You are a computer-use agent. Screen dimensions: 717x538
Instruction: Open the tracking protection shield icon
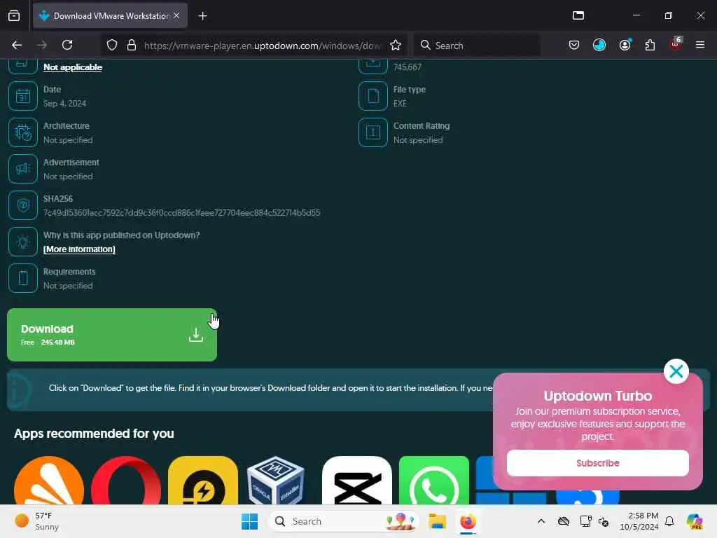112,46
